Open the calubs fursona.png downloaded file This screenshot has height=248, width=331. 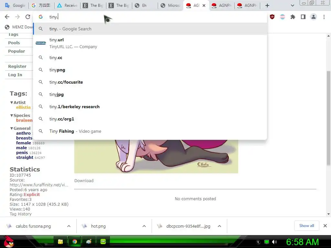click(33, 226)
